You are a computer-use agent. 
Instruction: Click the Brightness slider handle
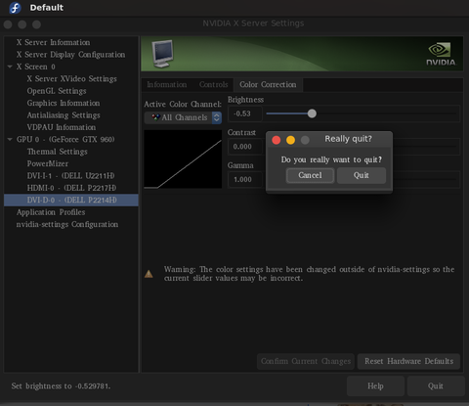pyautogui.click(x=312, y=113)
